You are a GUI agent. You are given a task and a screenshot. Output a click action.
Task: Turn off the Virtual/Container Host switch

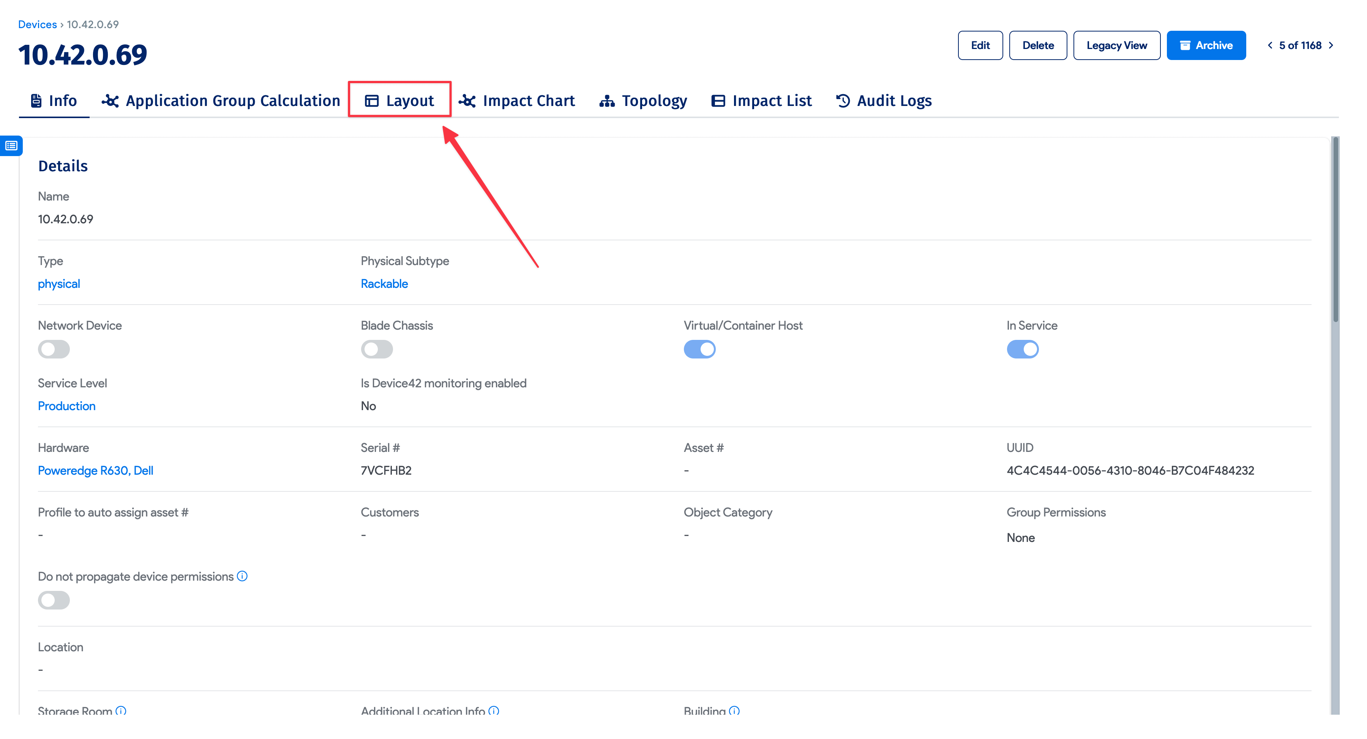699,349
